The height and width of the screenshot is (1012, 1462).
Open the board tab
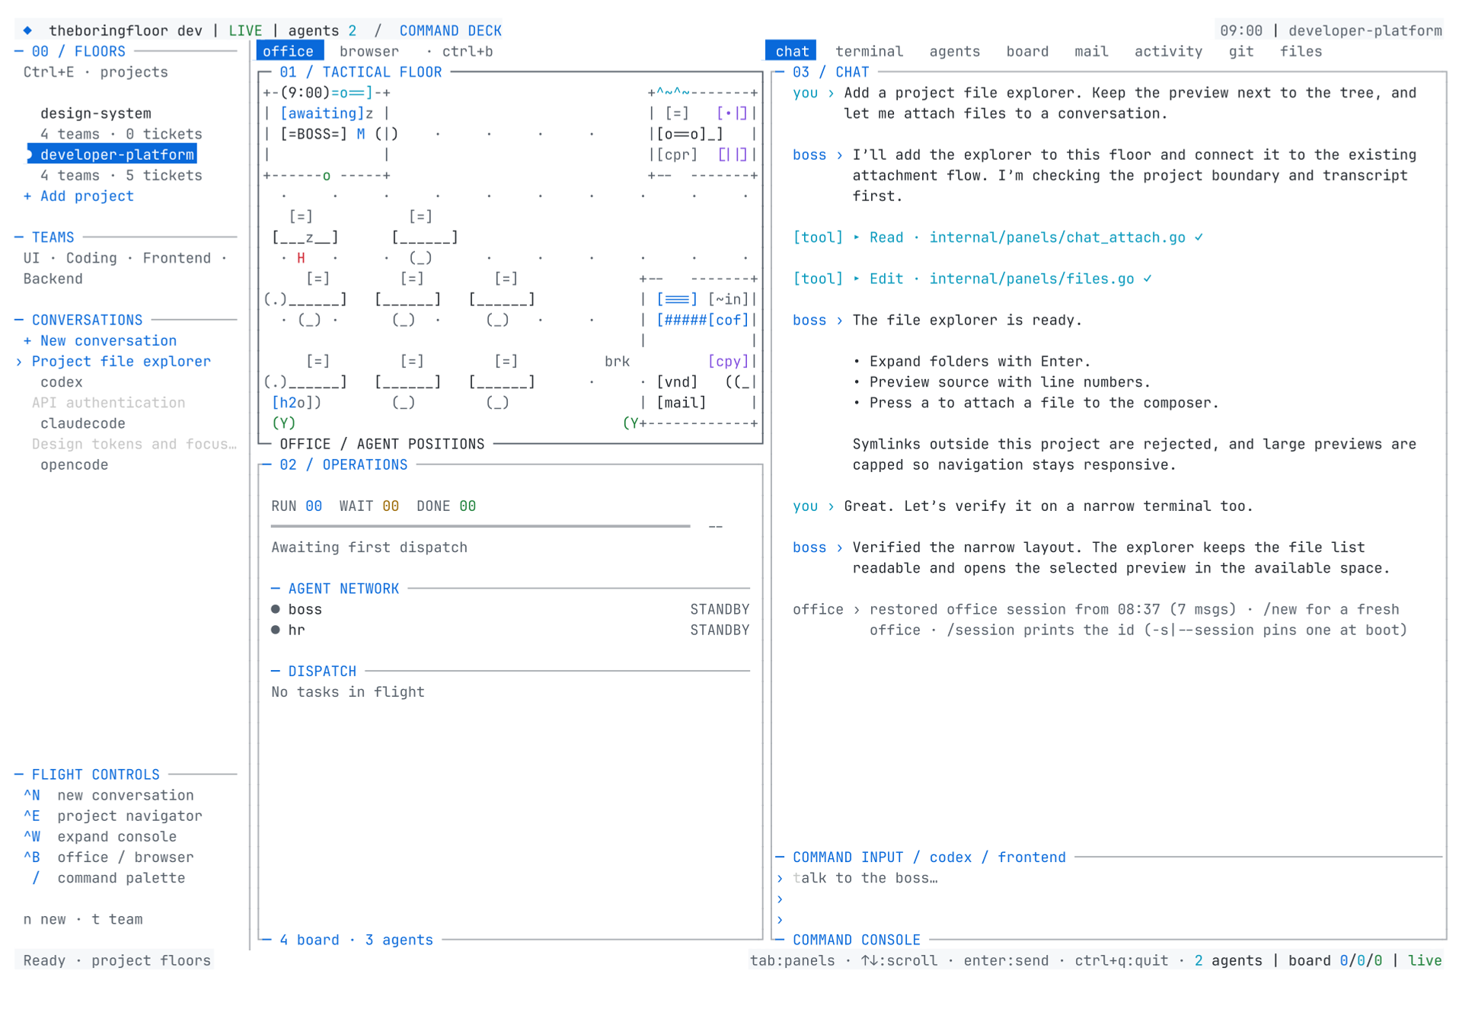pyautogui.click(x=1027, y=52)
